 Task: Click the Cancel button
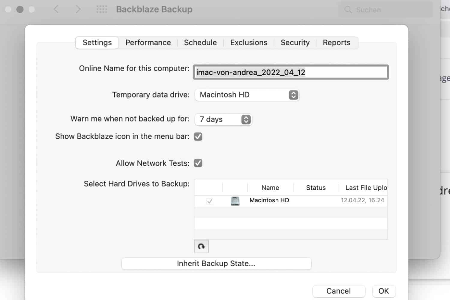click(x=339, y=291)
